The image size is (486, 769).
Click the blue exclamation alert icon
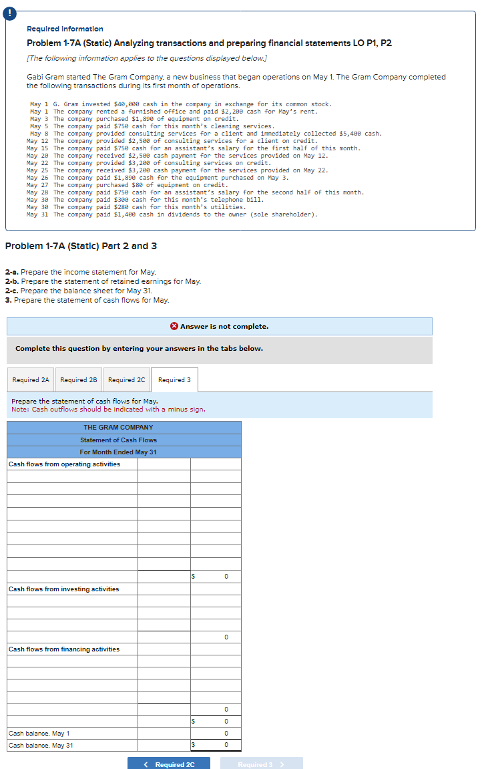(x=9, y=13)
